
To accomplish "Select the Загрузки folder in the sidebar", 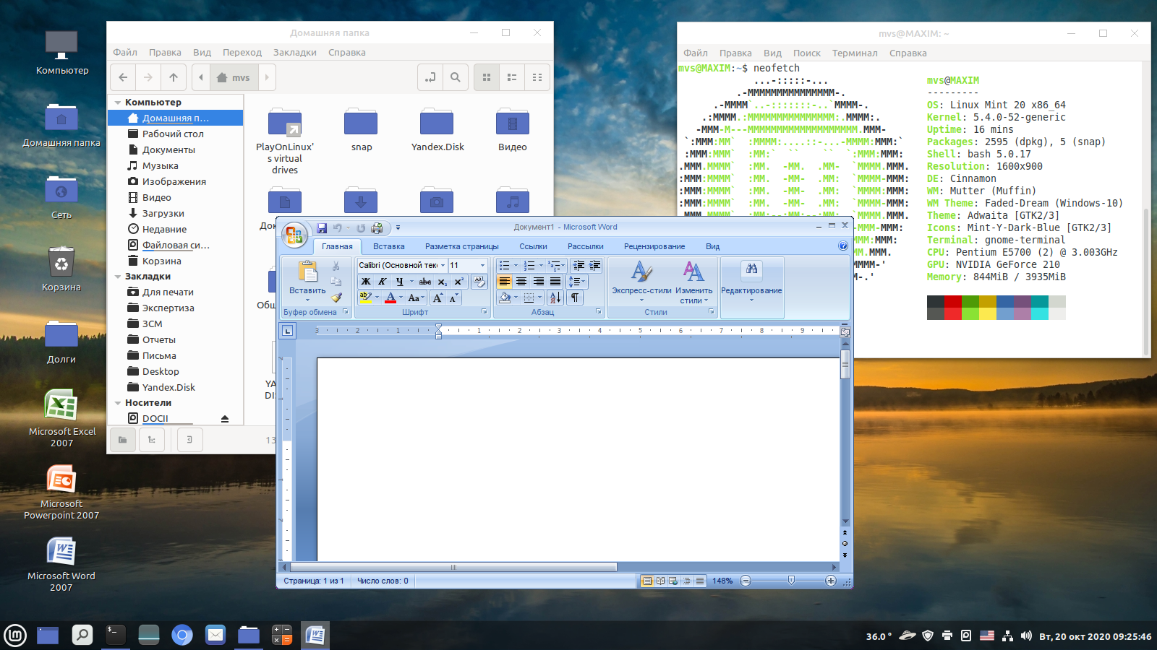I will pyautogui.click(x=163, y=213).
